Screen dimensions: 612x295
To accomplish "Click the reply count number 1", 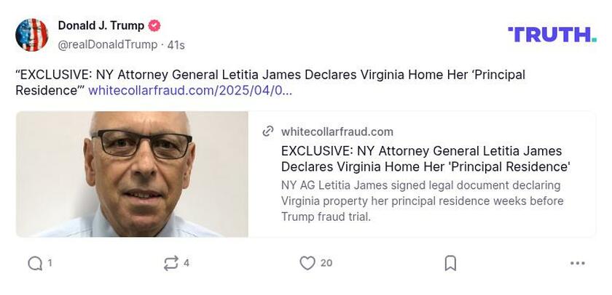I will pos(50,263).
